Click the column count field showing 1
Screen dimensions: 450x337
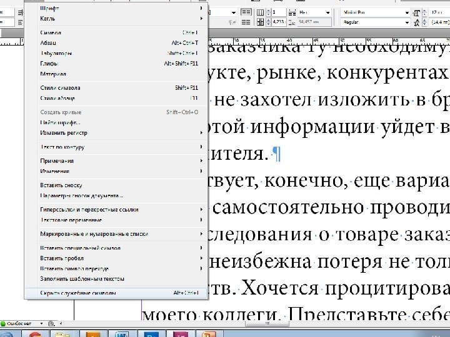279,12
